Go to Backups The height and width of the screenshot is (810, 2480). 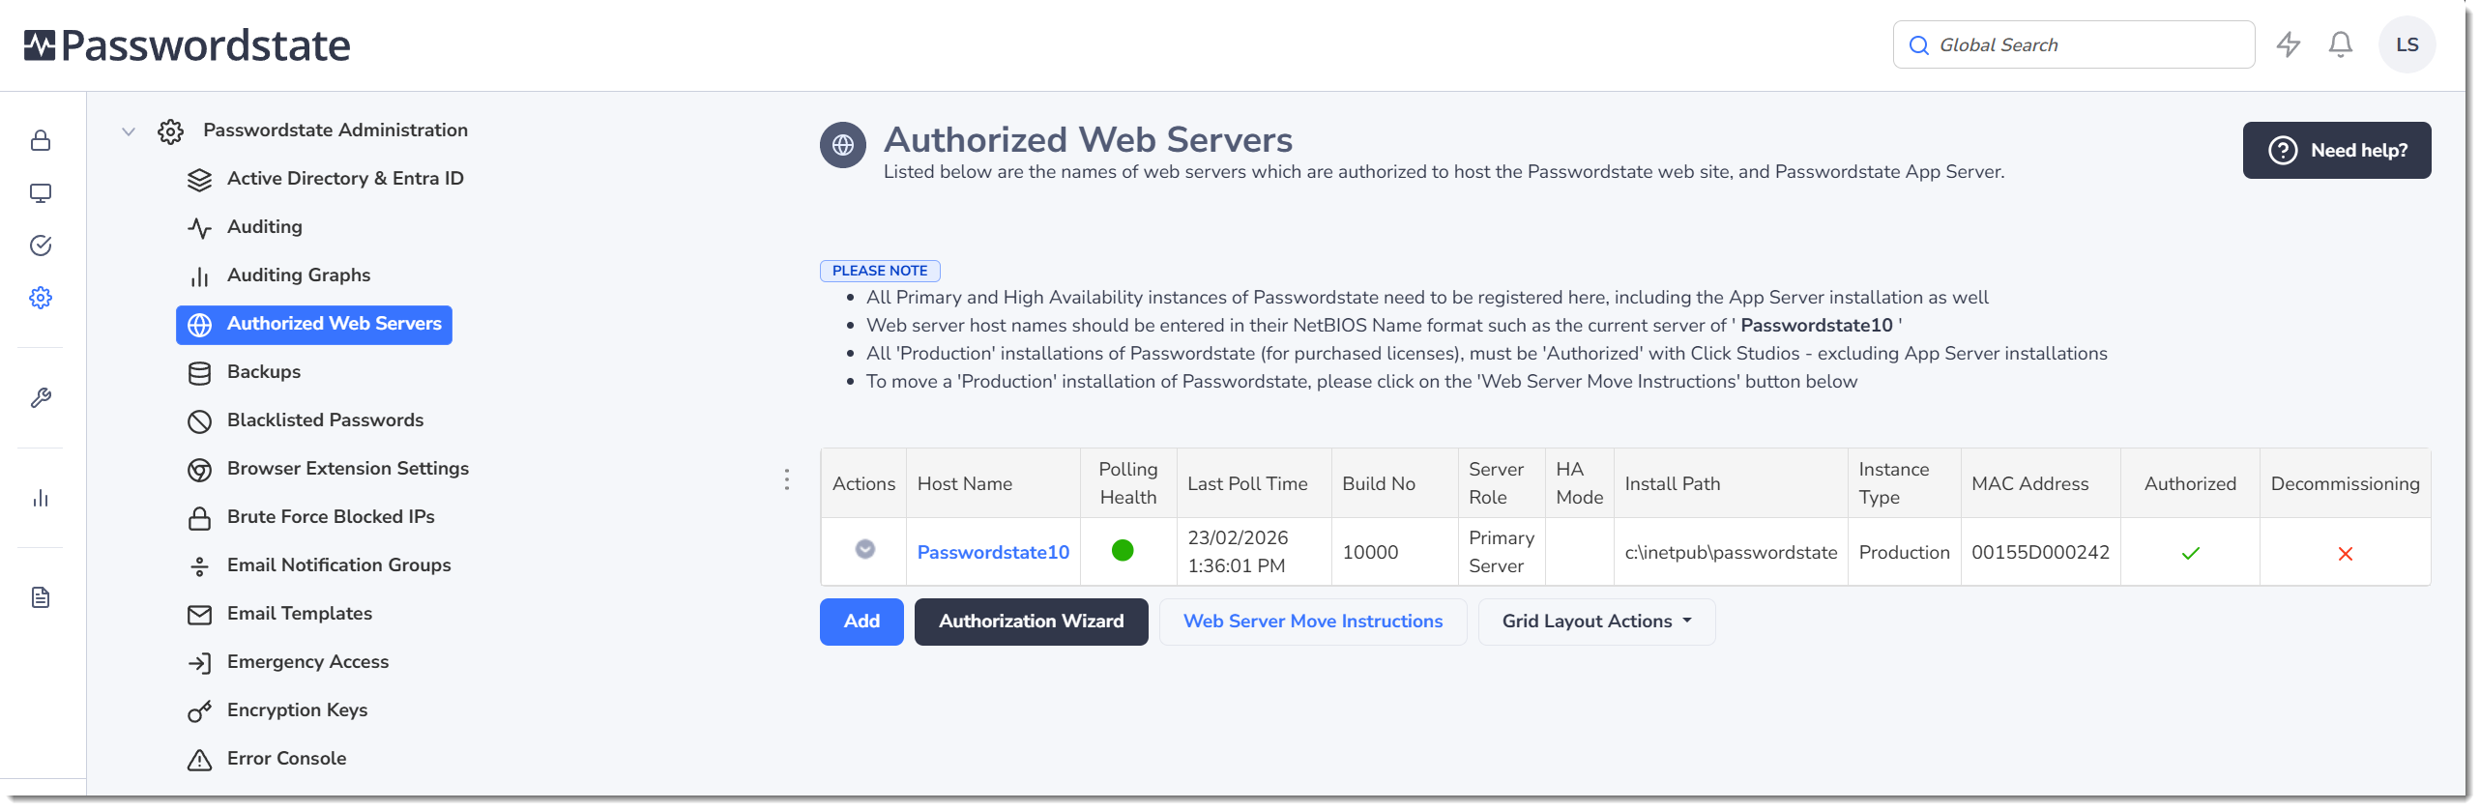[x=263, y=371]
